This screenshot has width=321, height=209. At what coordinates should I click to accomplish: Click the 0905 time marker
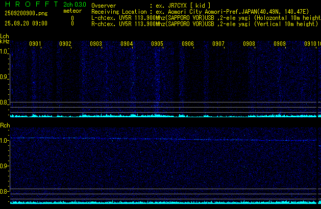click(157, 44)
